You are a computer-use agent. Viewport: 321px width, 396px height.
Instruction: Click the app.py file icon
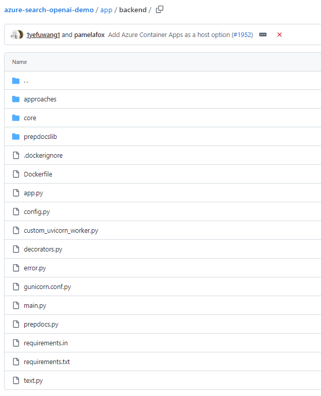16,193
